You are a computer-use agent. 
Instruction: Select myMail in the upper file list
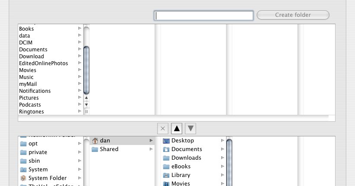[x=28, y=84]
